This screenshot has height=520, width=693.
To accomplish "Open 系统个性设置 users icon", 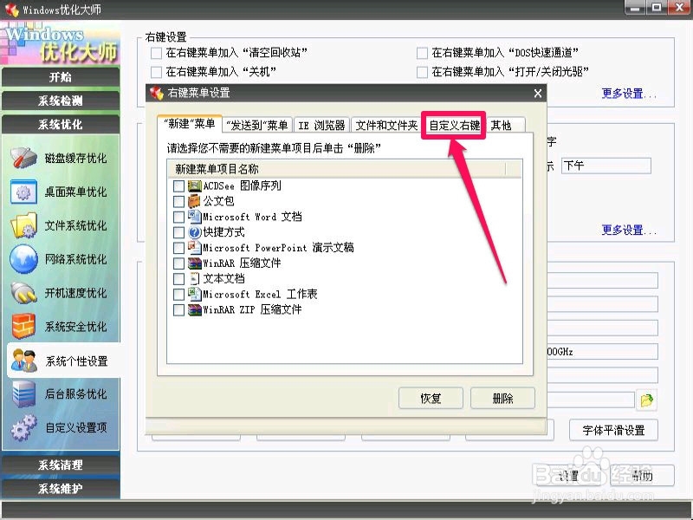I will click(24, 361).
